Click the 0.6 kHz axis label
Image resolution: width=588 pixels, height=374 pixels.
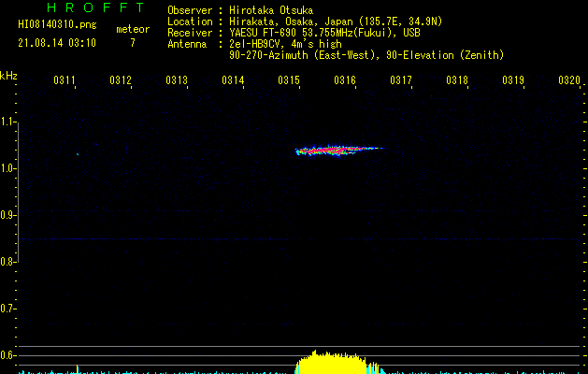tap(7, 355)
